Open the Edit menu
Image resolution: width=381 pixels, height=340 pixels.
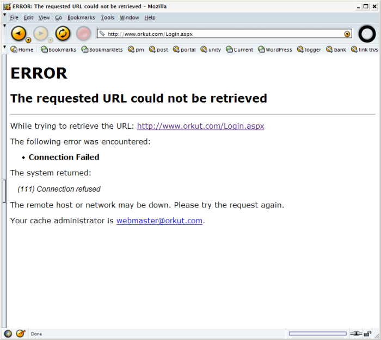(28, 17)
